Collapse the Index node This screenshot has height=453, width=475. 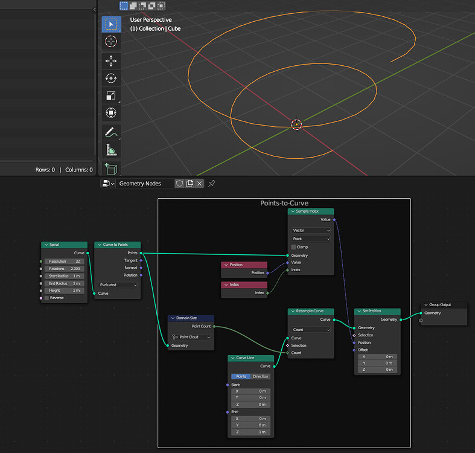[x=226, y=284]
